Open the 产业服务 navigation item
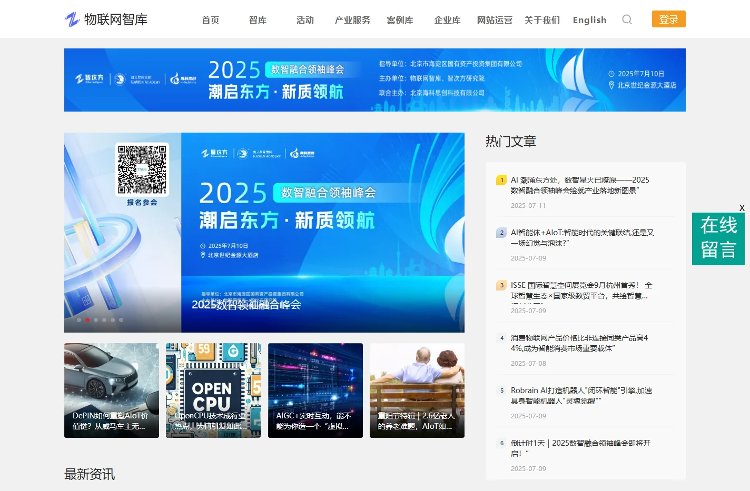 pos(352,20)
